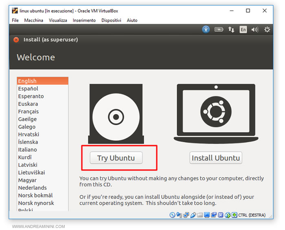Click the USB devices status icon
The image size is (285, 230).
(x=193, y=215)
